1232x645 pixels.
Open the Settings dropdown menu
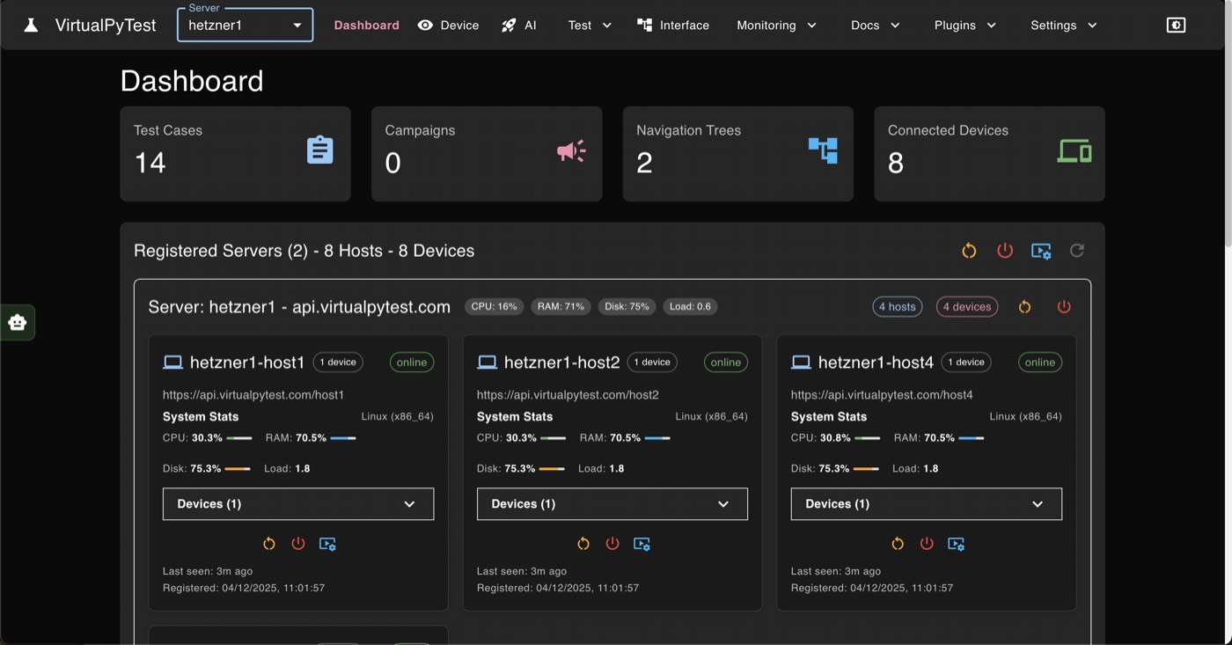[1064, 26]
